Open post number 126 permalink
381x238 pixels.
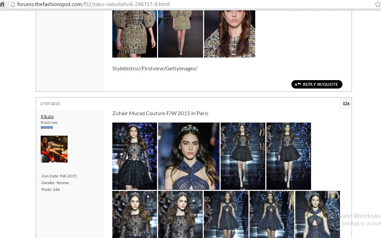[346, 104]
